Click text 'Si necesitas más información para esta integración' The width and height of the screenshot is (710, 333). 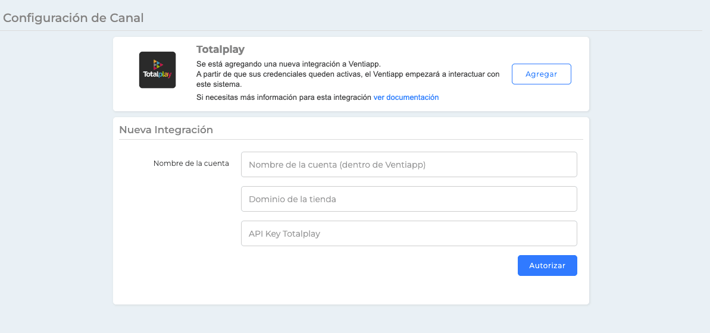[284, 98]
